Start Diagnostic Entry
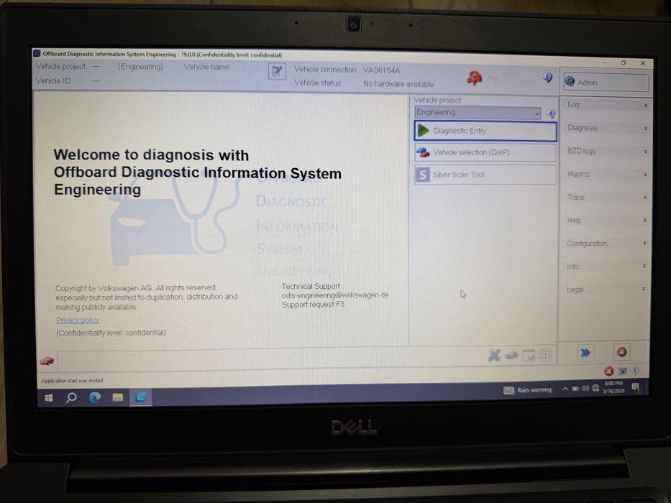The image size is (671, 503). pos(485,131)
